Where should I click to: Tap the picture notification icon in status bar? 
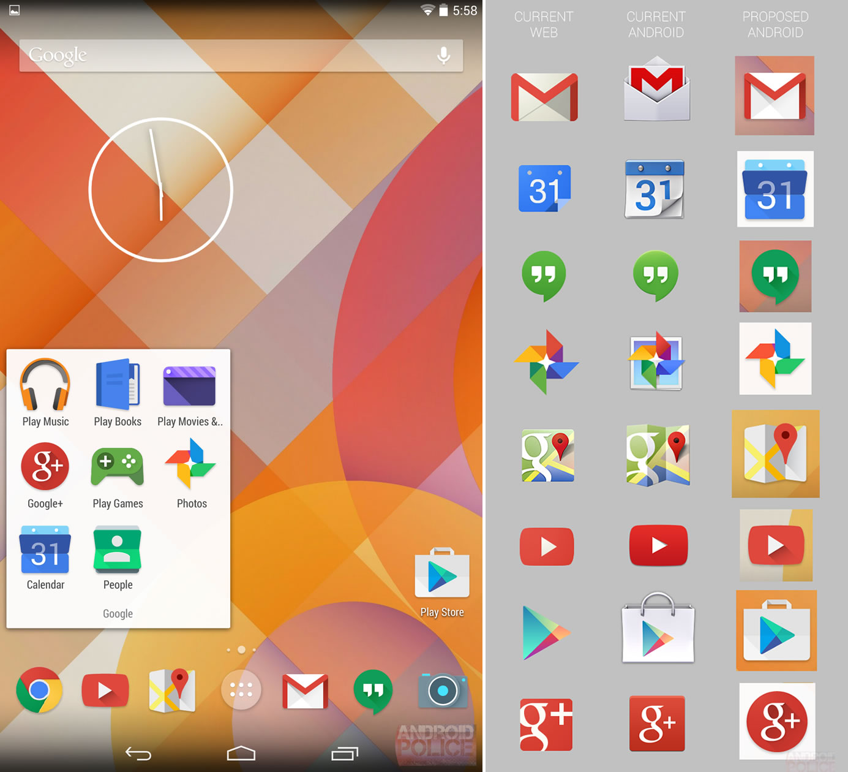(15, 10)
